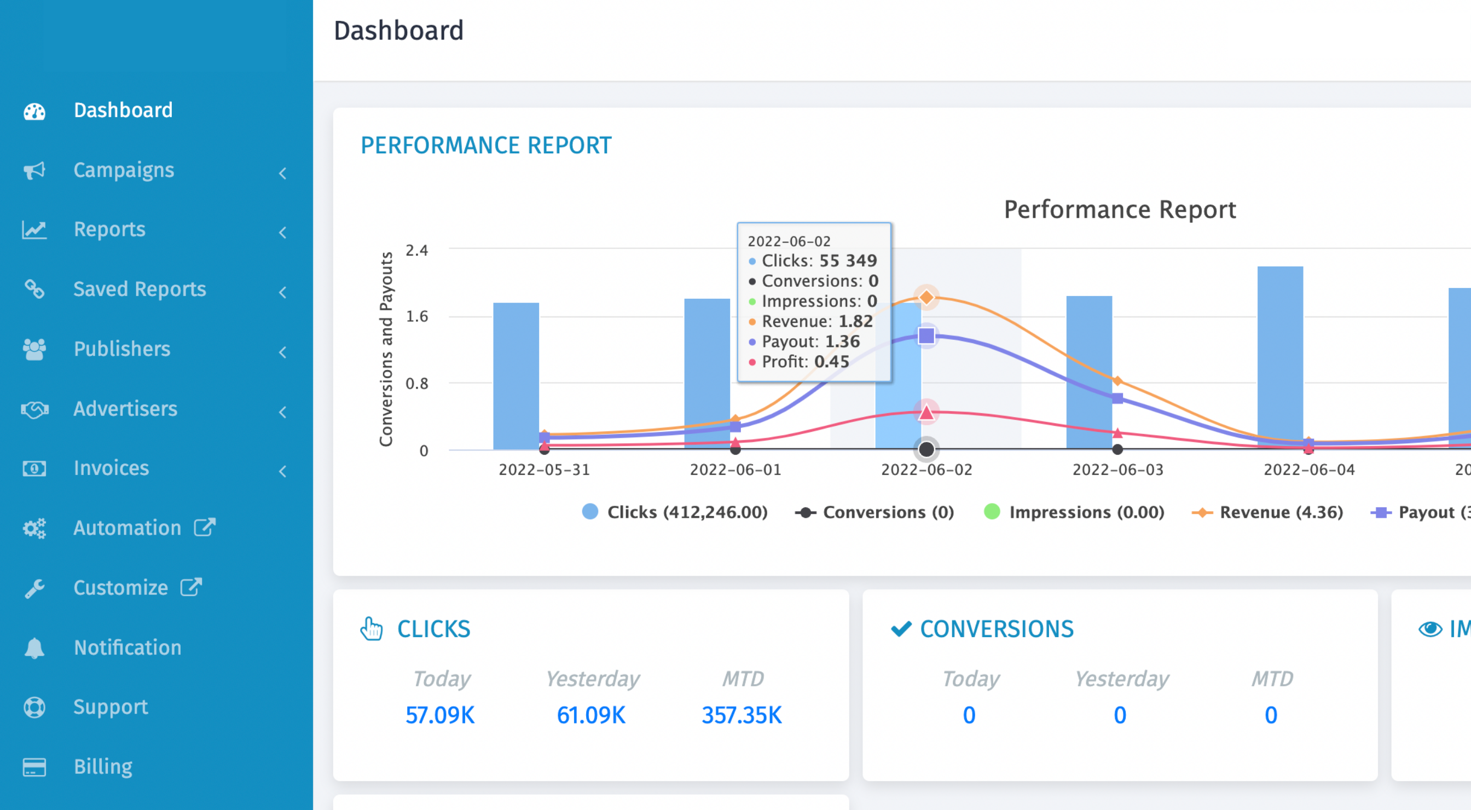The height and width of the screenshot is (810, 1471).
Task: Click the Publishers people icon
Action: coord(34,349)
